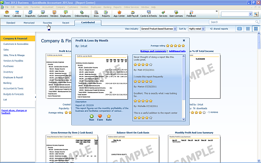Open Docs toolbar icon
The width and height of the screenshot is (261, 163).
pos(96,14)
